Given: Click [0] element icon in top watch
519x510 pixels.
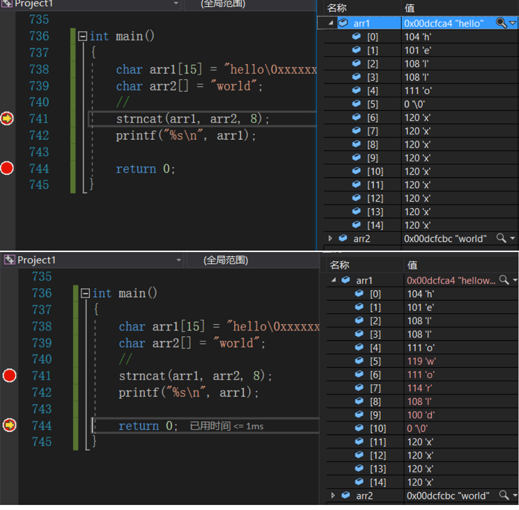Looking at the screenshot, I should (356, 36).
